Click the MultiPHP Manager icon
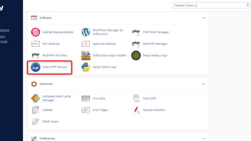Screen dimensions: 251x141 (136, 44)
